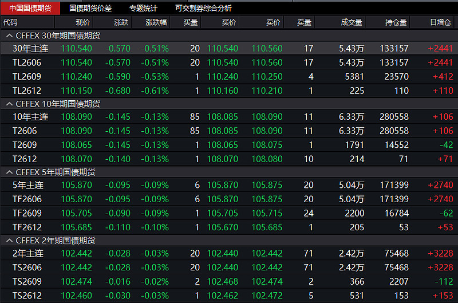Image resolution: width=458 pixels, height=303 pixels.
Task: Sort by 日增仓 column header
Action: pos(432,22)
